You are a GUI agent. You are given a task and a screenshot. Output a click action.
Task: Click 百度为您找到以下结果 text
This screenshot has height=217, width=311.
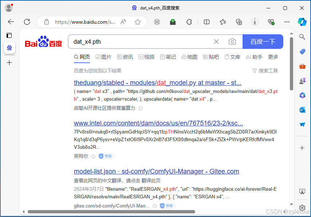pos(98,71)
